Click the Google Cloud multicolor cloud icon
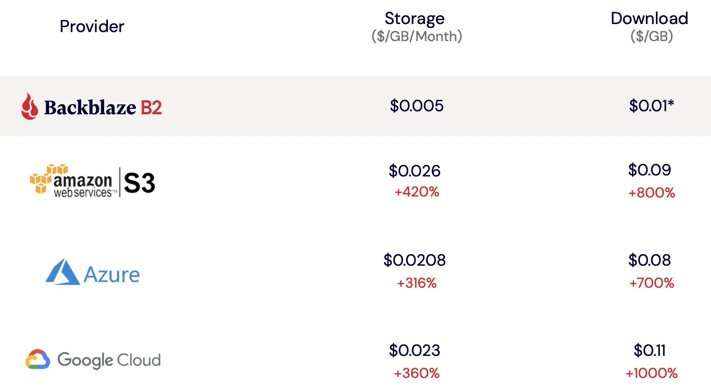The image size is (711, 392). 38,360
